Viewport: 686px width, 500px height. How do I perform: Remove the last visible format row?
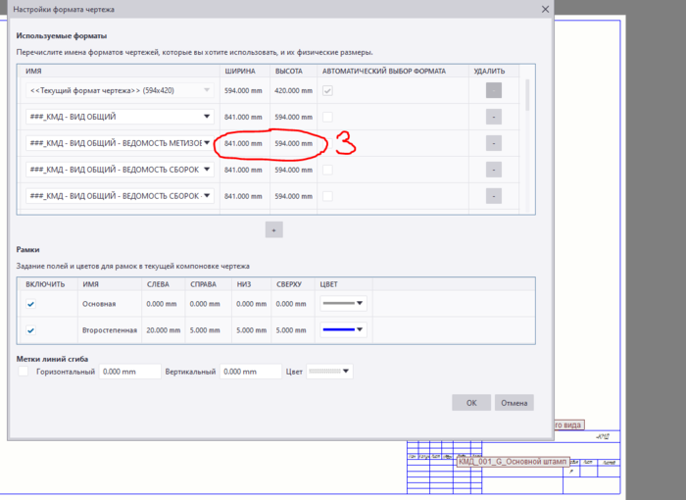coord(494,196)
